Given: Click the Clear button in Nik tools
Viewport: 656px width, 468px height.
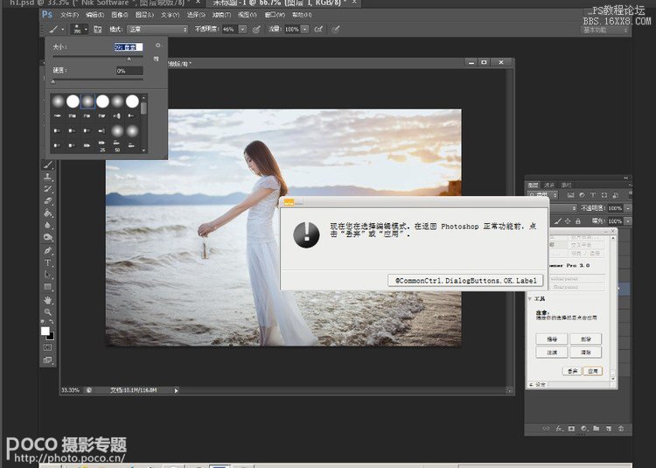Looking at the screenshot, I should [586, 353].
